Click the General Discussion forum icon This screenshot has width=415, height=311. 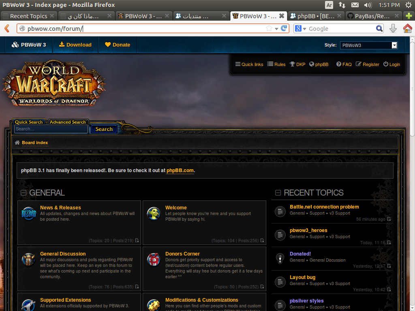tap(29, 260)
